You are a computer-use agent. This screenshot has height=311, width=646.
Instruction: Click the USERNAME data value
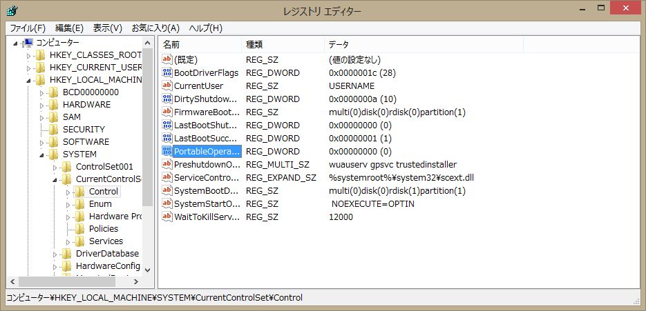tap(352, 86)
